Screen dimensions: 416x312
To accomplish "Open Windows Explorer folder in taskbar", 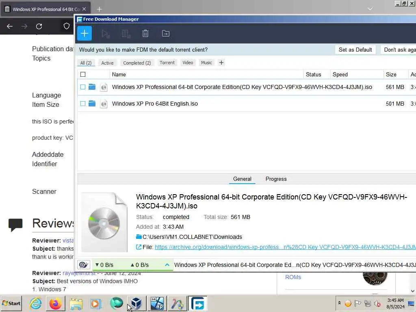I will [x=76, y=303].
